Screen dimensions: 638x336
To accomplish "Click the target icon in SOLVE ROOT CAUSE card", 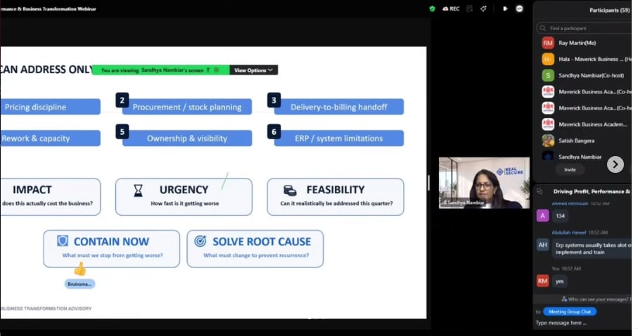I will pos(200,241).
